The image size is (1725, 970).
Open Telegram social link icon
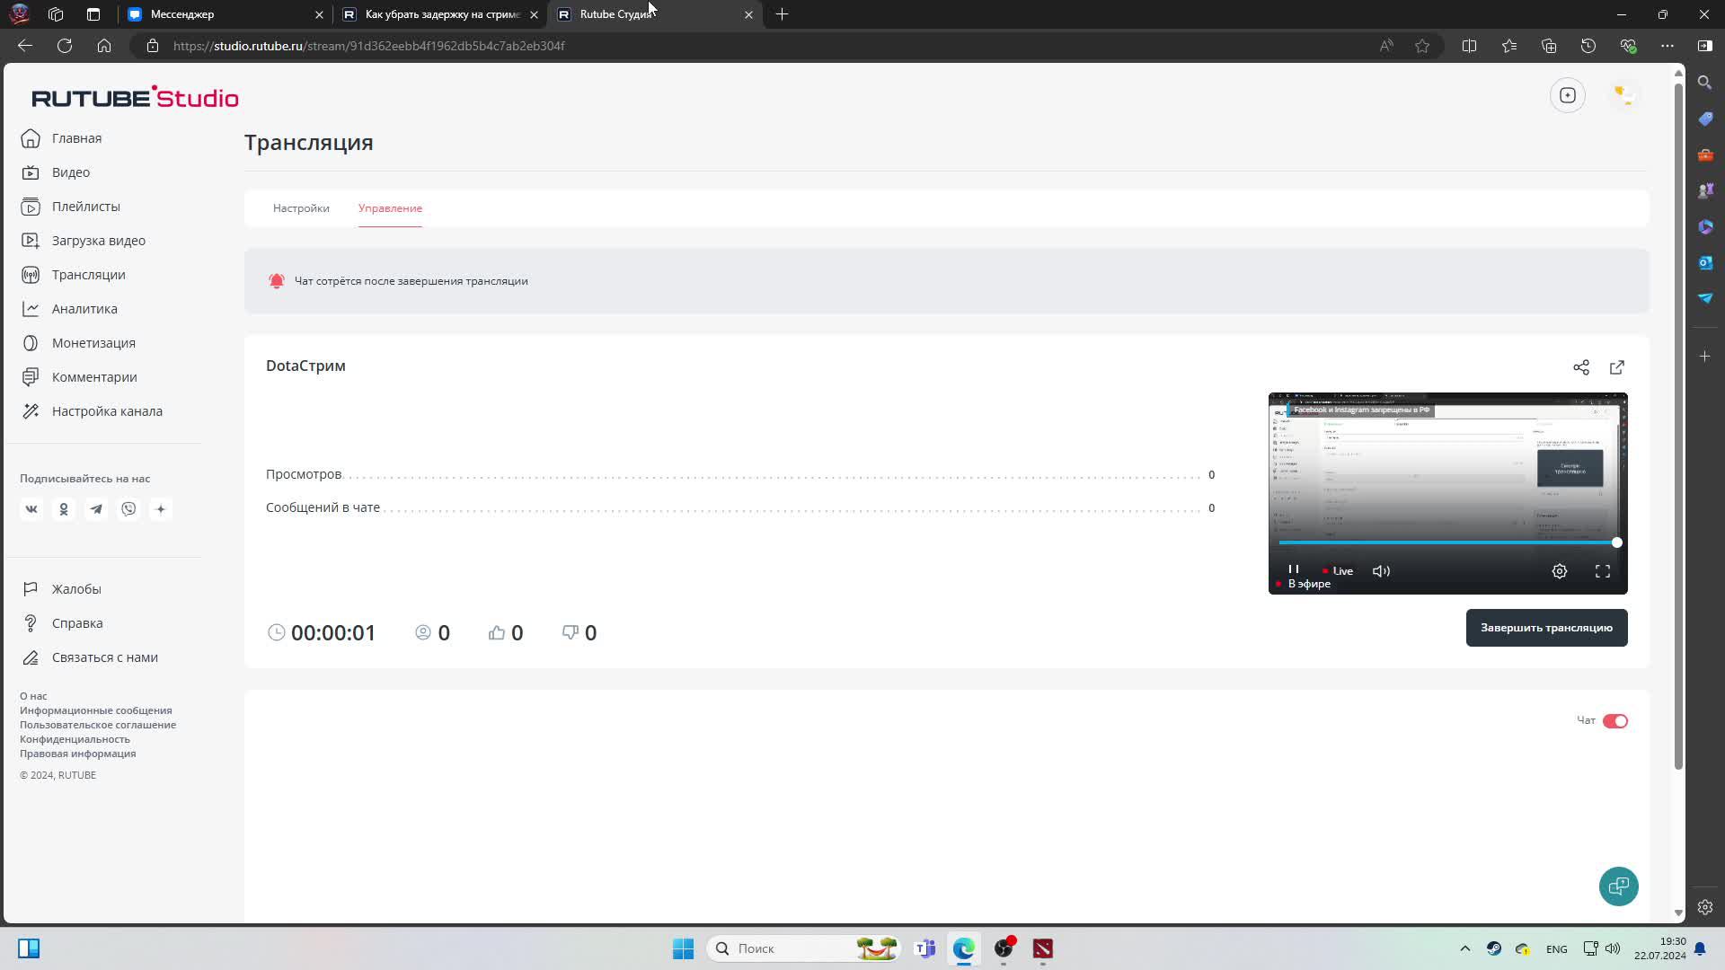[x=96, y=509]
